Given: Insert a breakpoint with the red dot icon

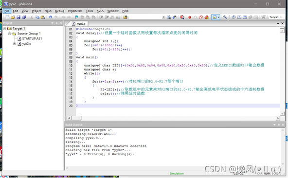Looking at the screenshot, I should coord(190,18).
